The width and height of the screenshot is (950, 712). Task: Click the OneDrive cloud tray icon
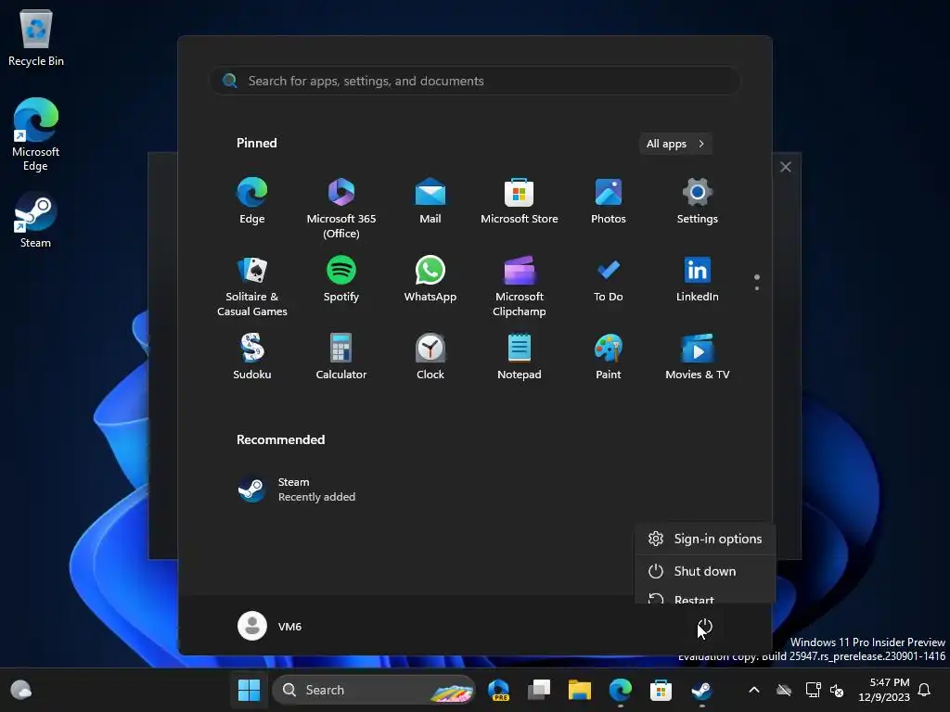784,690
